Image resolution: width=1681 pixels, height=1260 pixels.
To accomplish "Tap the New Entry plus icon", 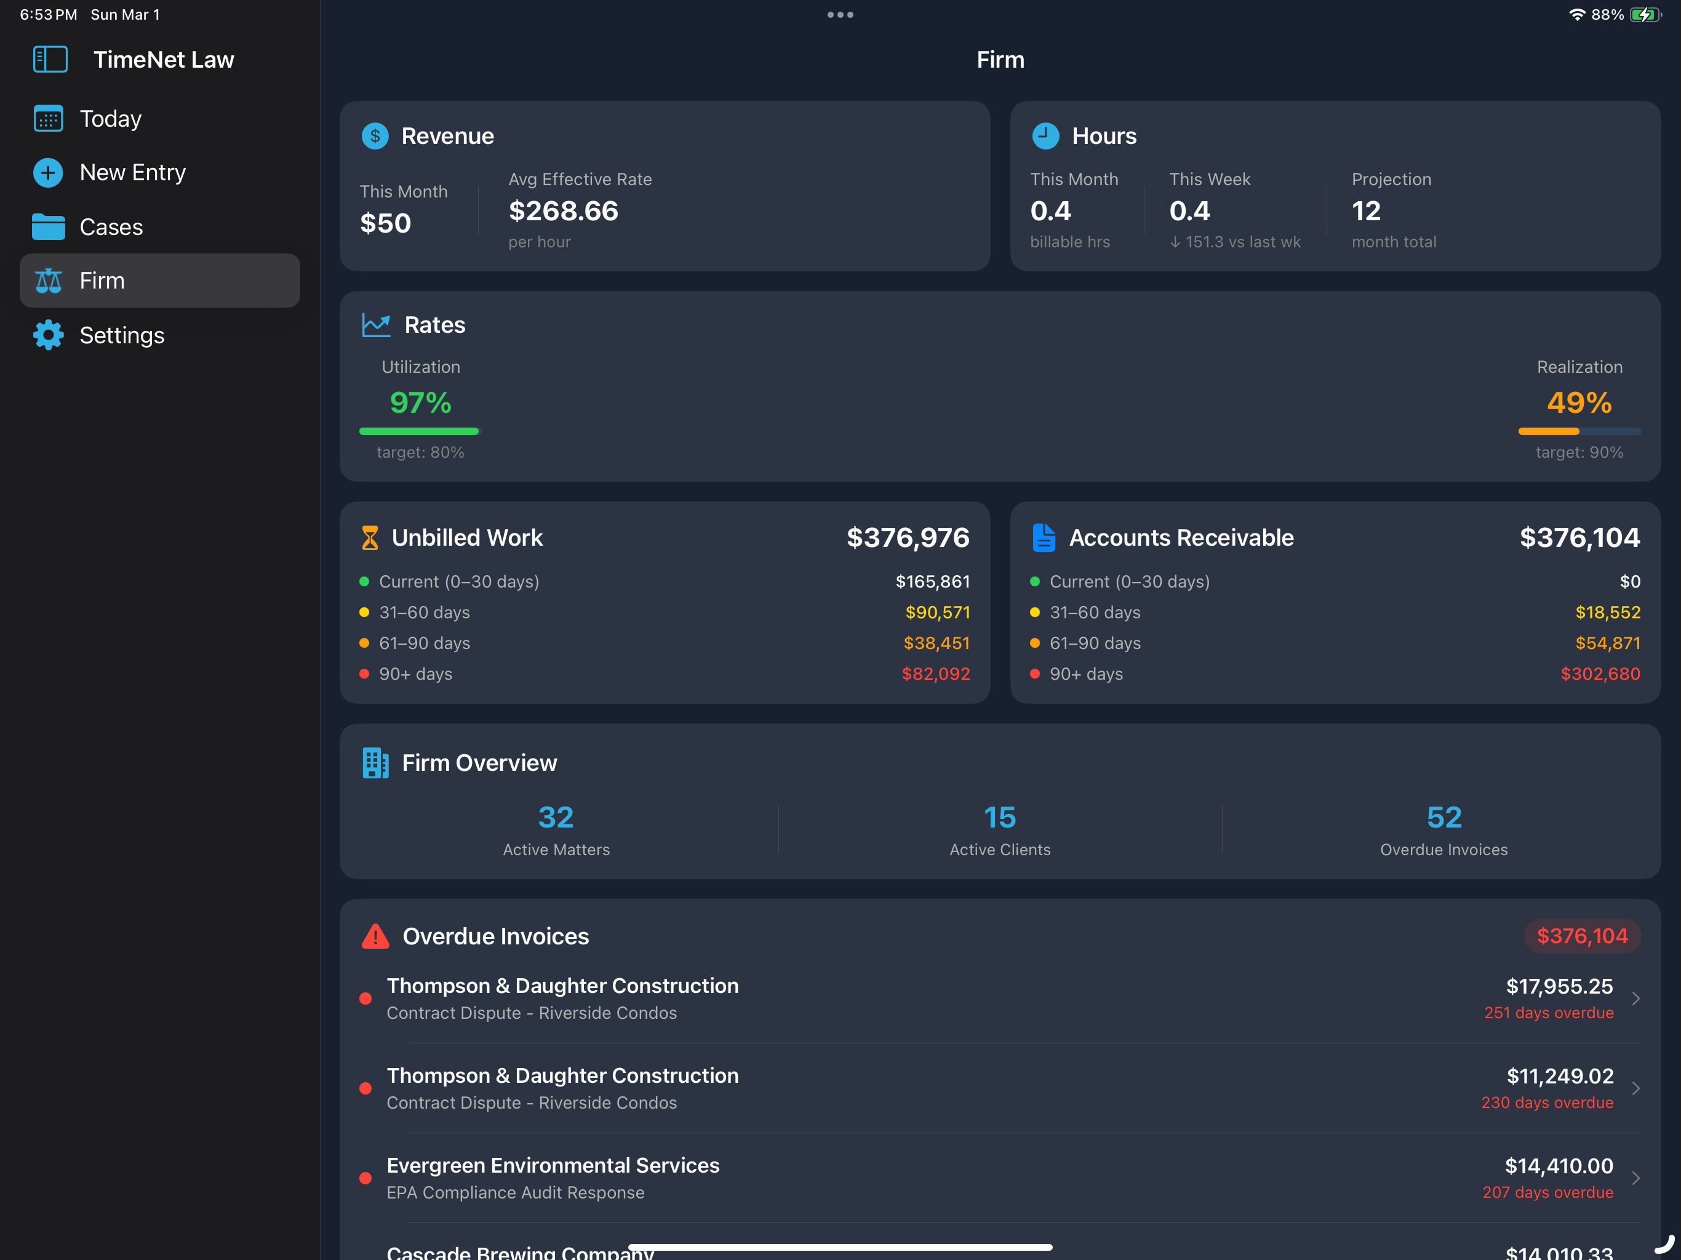I will (48, 172).
